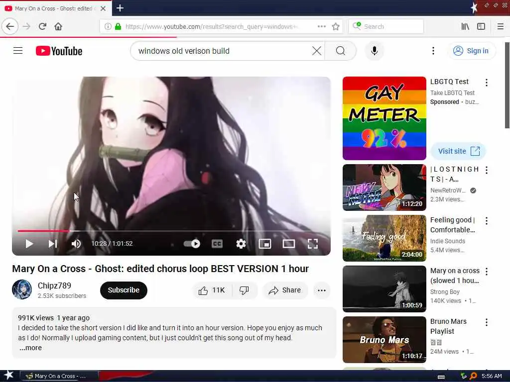Go to the browser home page
Image resolution: width=510 pixels, height=382 pixels.
point(58,27)
